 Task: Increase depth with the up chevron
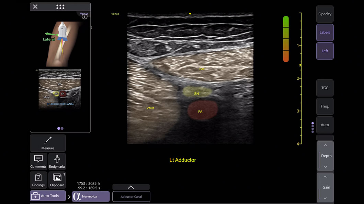coord(325,145)
